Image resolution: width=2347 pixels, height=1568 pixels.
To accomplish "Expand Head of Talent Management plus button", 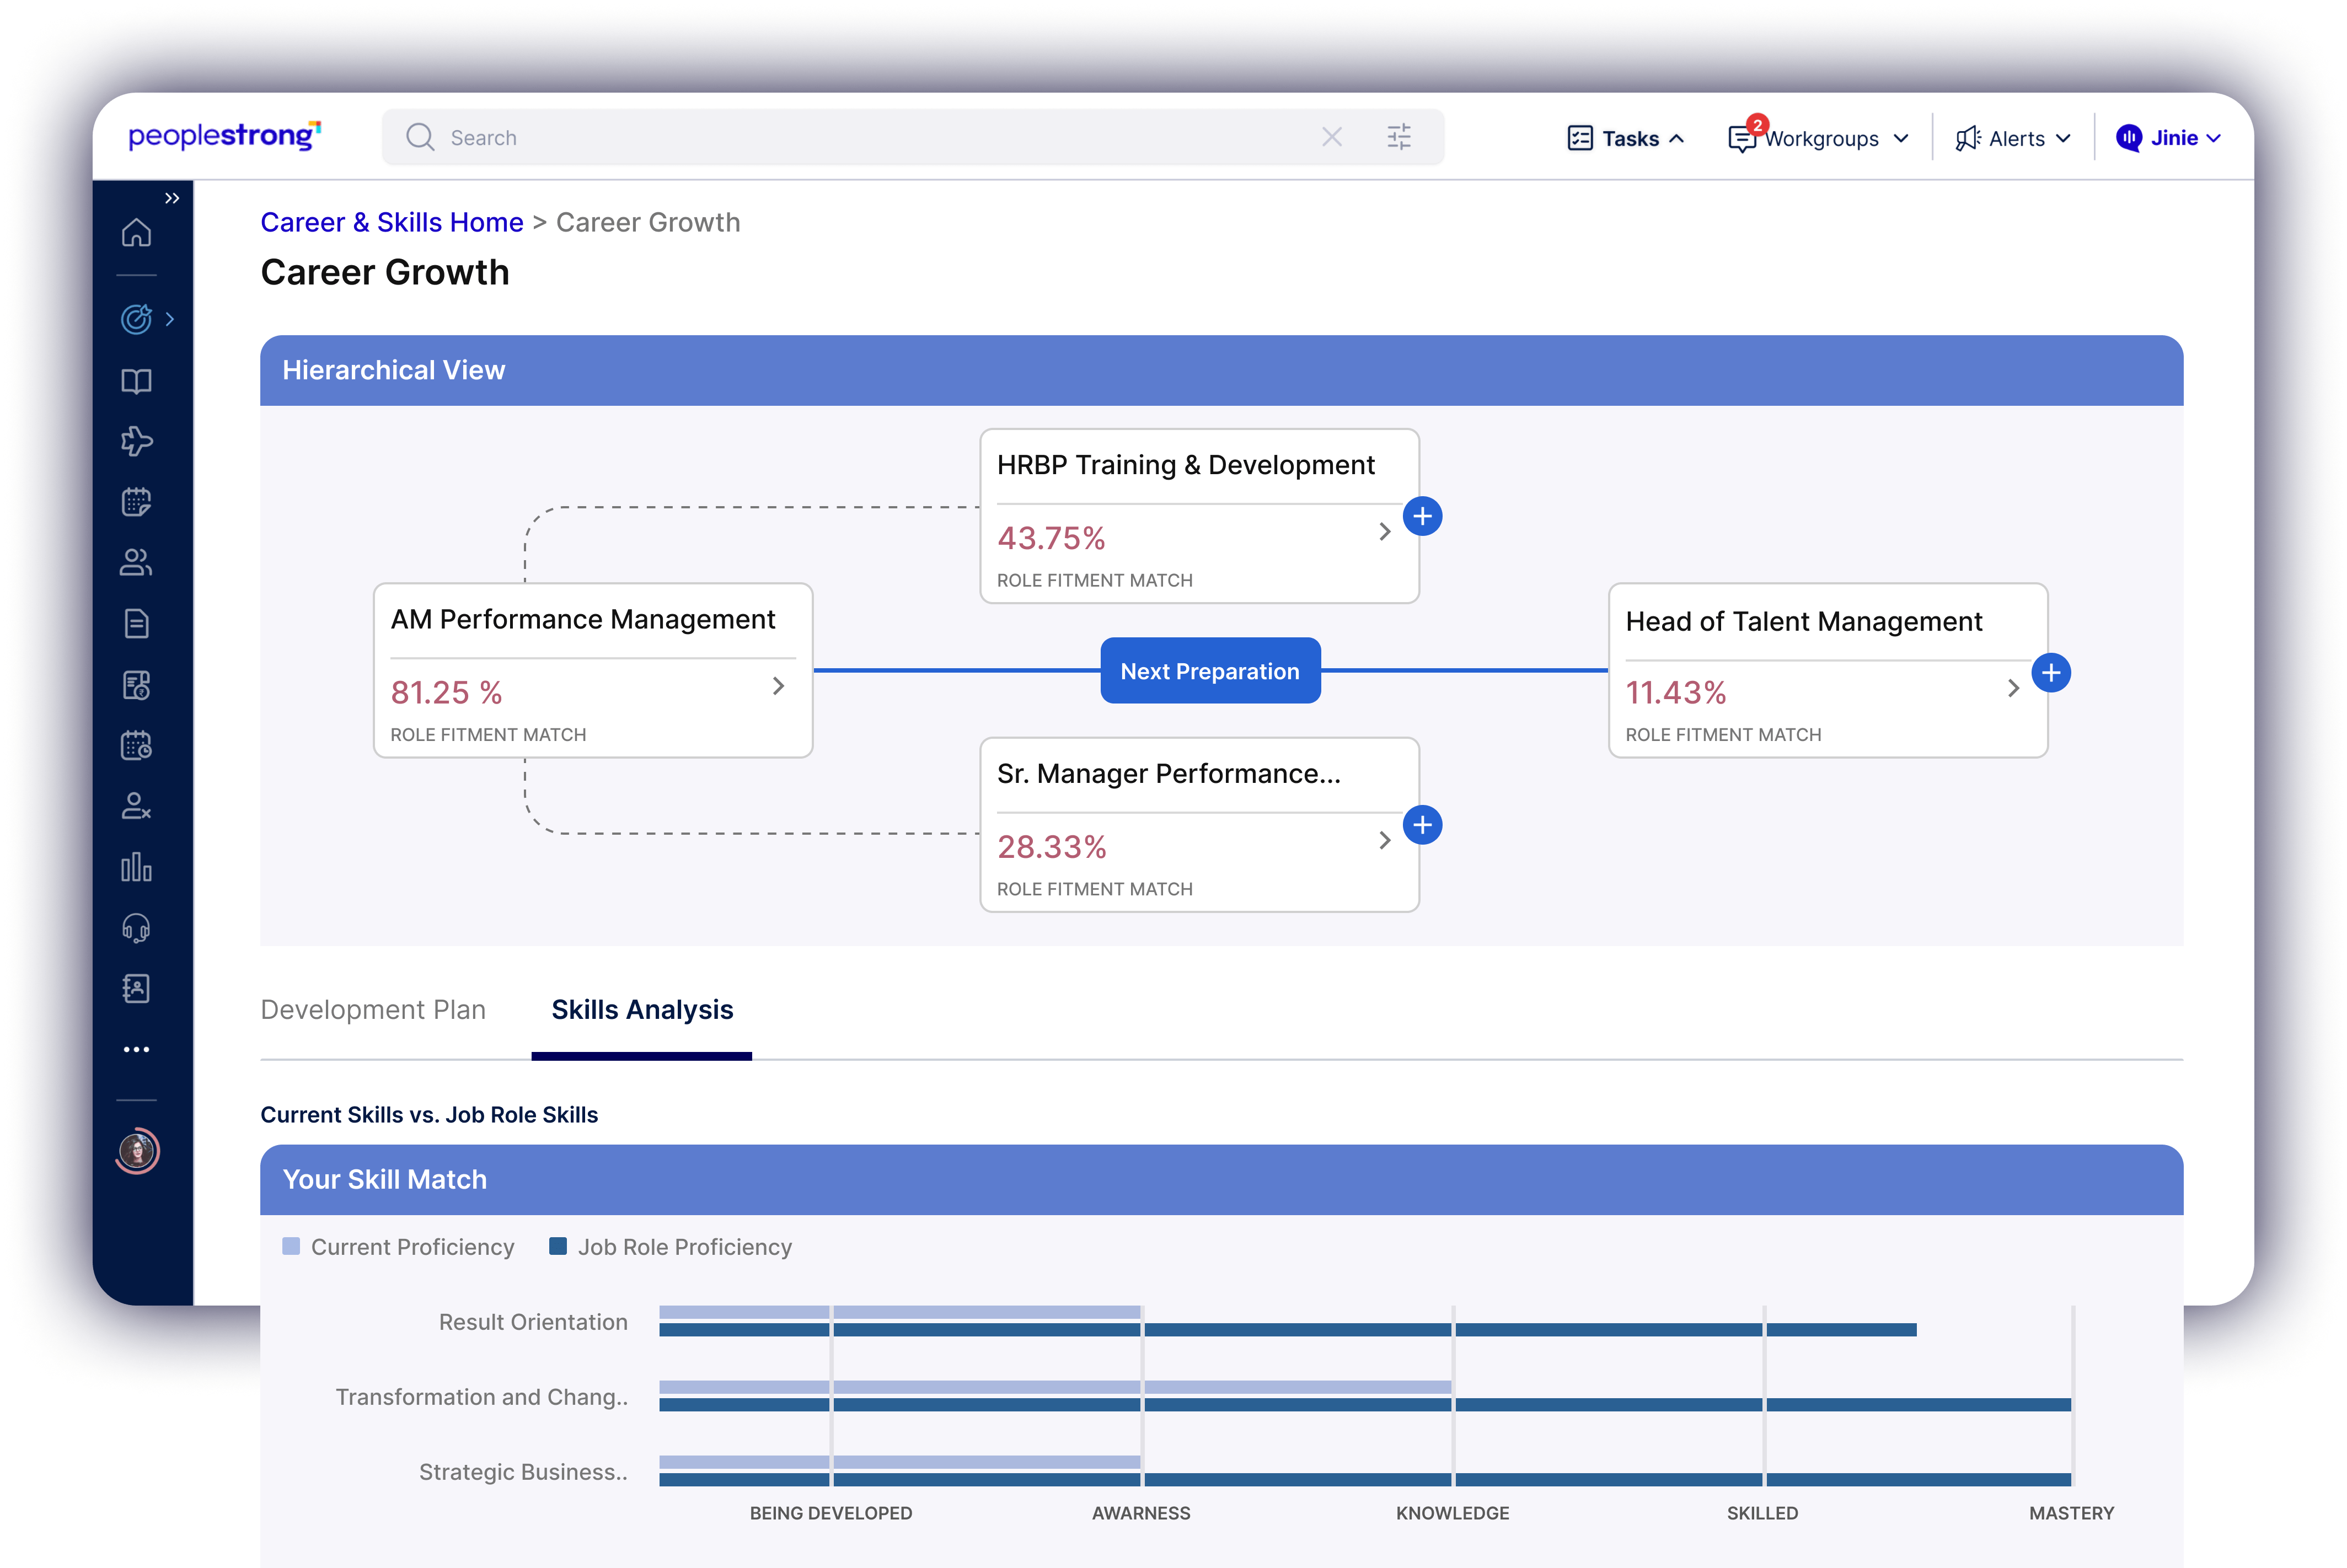I will [2050, 673].
